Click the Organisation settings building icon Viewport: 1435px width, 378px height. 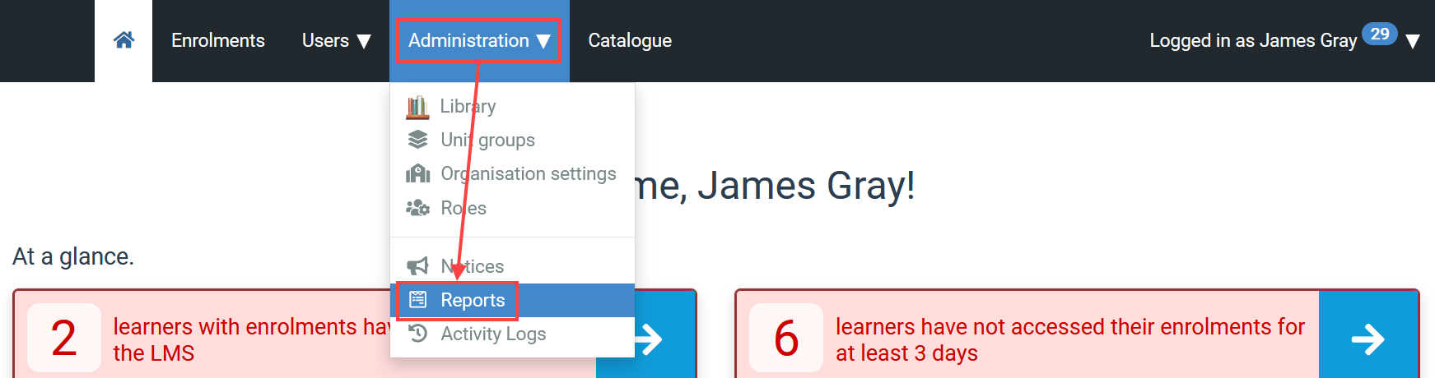pos(417,173)
